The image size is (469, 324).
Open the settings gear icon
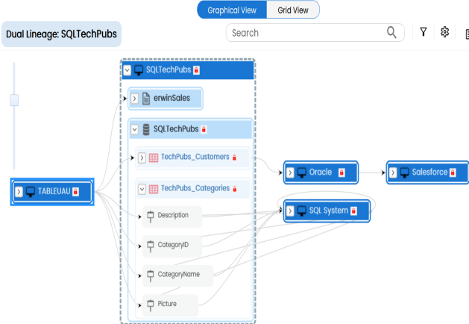pos(445,32)
